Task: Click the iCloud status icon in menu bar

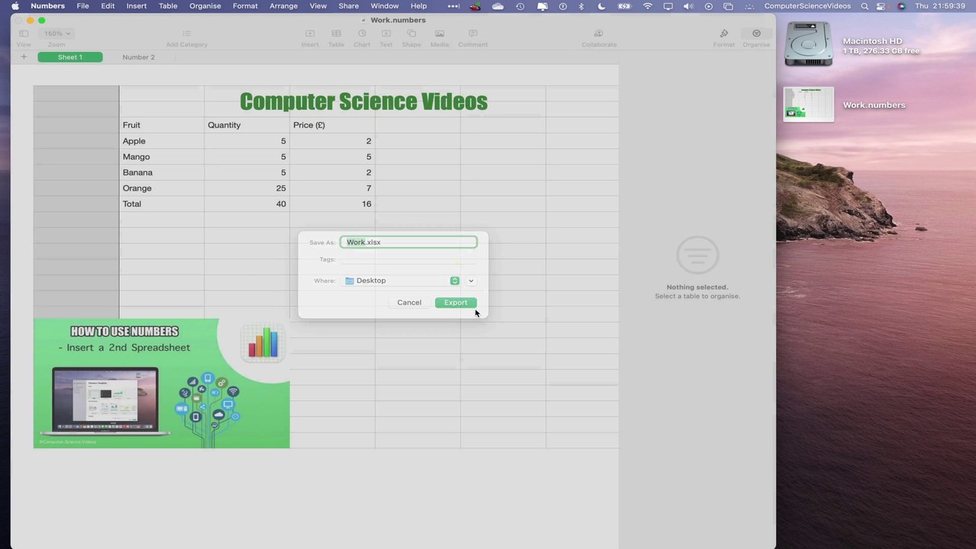Action: click(x=498, y=6)
